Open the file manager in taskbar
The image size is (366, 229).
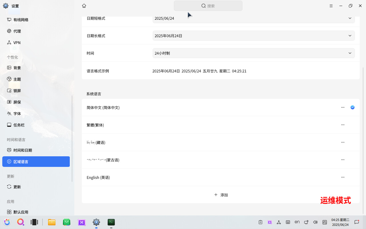click(x=52, y=222)
